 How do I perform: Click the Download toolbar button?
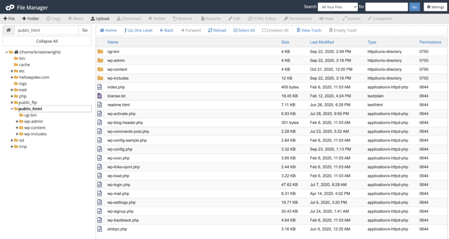point(128,18)
